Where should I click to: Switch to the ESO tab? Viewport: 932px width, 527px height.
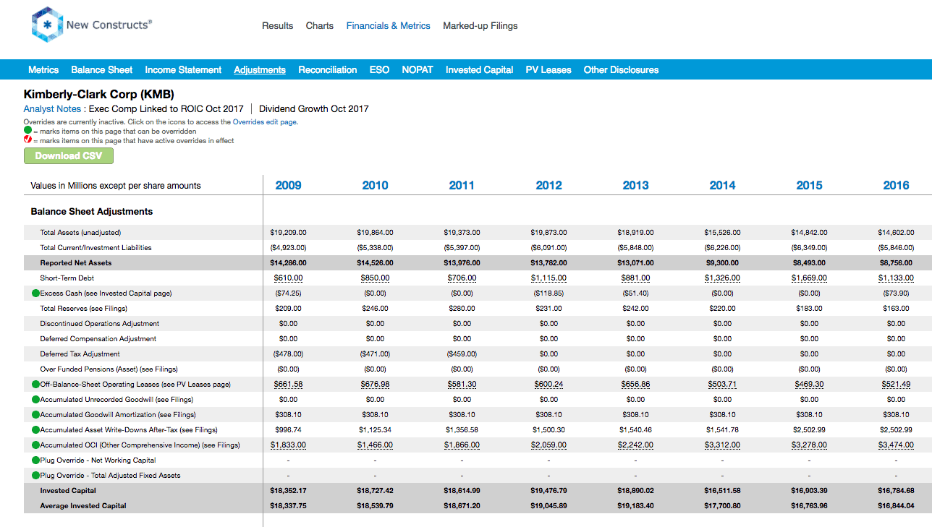pyautogui.click(x=379, y=70)
